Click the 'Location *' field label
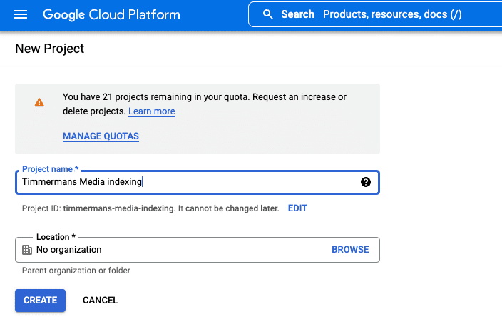 pyautogui.click(x=56, y=237)
